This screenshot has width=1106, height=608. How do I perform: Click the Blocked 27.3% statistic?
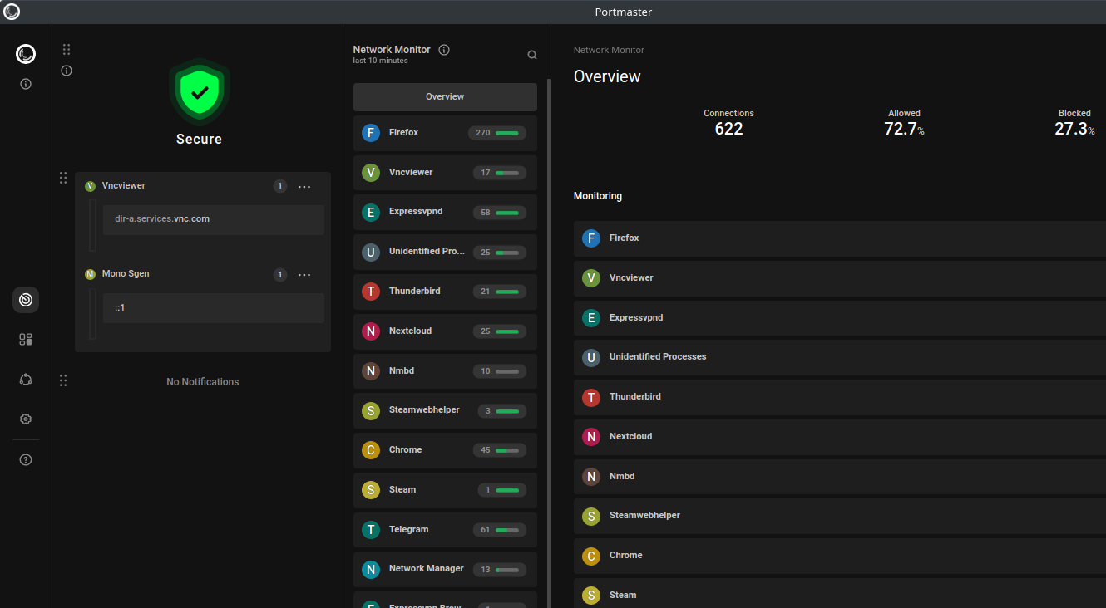[x=1074, y=122]
